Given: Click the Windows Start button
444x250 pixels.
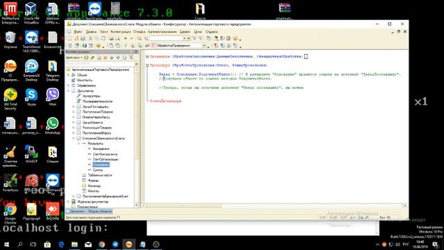Looking at the screenshot, I should pos(6,244).
